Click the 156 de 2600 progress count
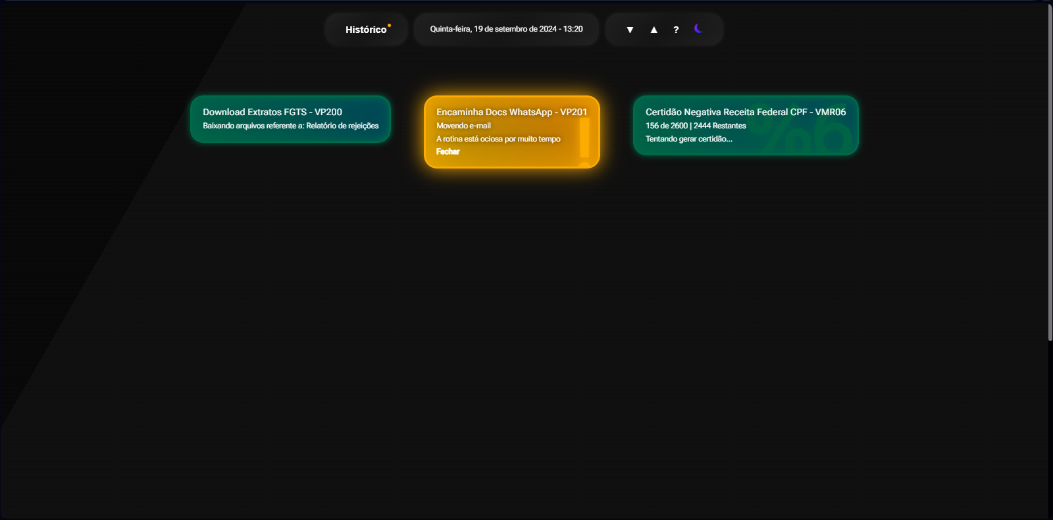Viewport: 1053px width, 520px height. [666, 126]
